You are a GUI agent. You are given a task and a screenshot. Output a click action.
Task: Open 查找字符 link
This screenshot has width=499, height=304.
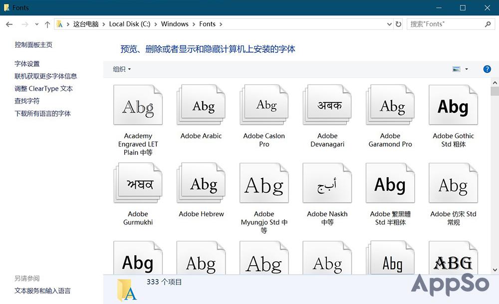[27, 101]
